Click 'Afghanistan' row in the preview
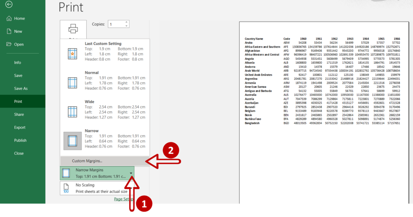 [x=252, y=50]
